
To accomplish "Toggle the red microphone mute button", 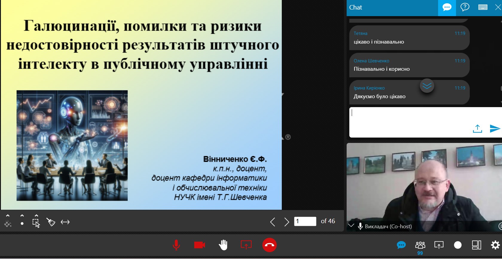I will tap(176, 245).
